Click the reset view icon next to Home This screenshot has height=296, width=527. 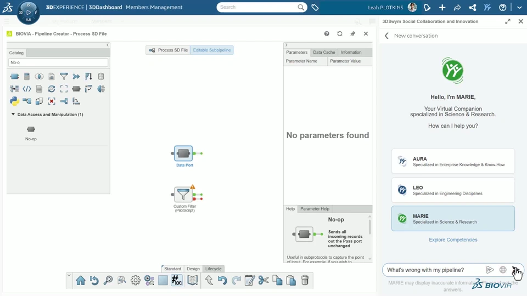(x=94, y=280)
